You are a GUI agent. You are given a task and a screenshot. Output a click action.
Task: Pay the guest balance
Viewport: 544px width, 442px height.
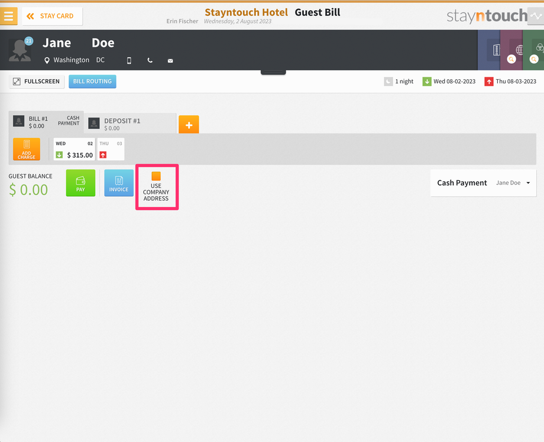pyautogui.click(x=80, y=183)
